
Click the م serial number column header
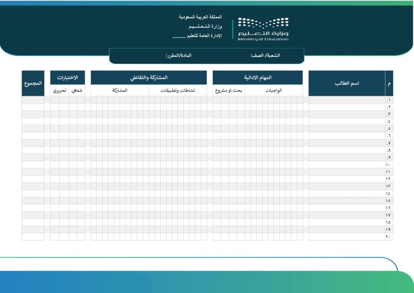[389, 83]
